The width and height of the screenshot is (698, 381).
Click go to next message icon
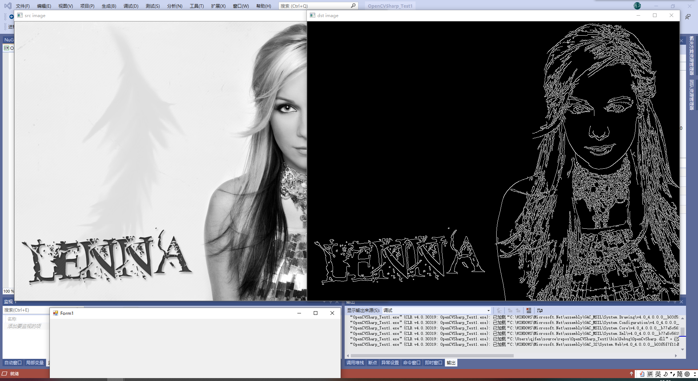tap(518, 310)
